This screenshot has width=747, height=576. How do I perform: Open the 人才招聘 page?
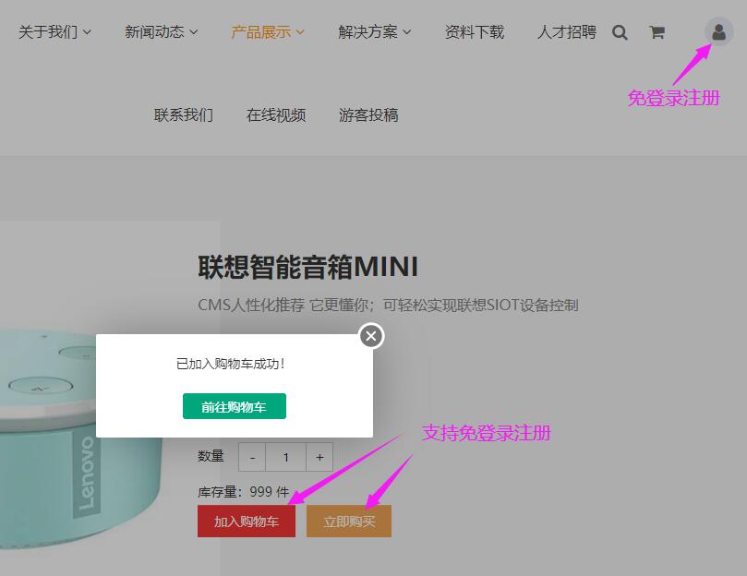point(567,32)
